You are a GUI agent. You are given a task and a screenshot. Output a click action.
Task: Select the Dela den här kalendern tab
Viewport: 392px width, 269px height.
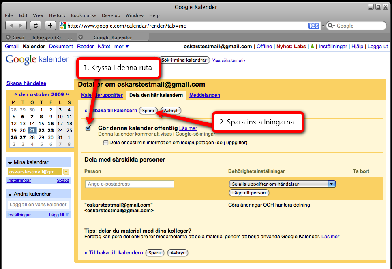point(156,95)
